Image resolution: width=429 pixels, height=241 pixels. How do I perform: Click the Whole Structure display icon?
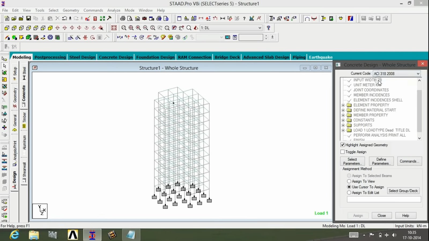pos(114,28)
